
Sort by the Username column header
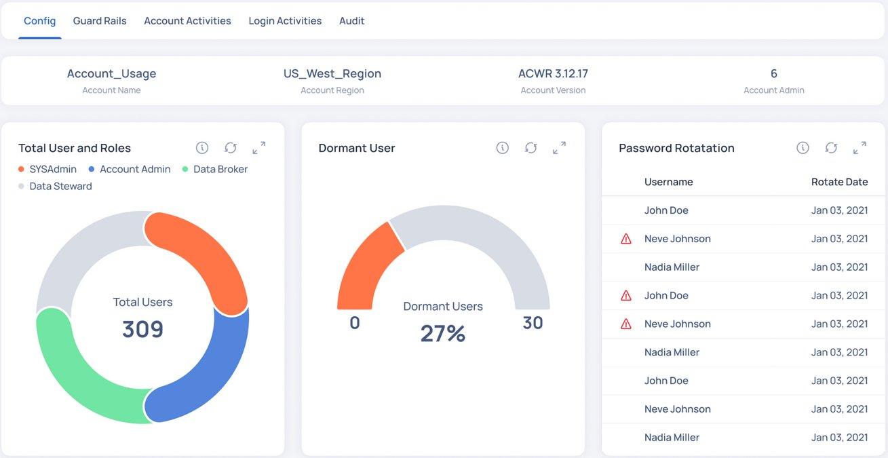point(669,182)
